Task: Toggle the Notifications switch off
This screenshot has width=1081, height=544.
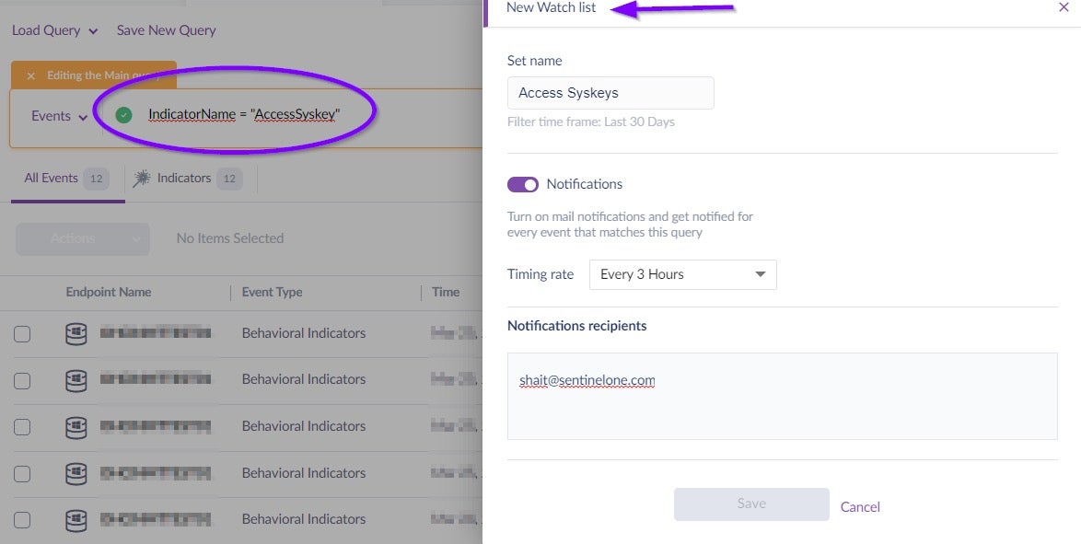Action: (x=523, y=185)
